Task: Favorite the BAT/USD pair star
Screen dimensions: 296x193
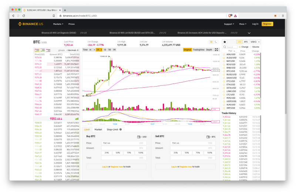Action: [224, 61]
